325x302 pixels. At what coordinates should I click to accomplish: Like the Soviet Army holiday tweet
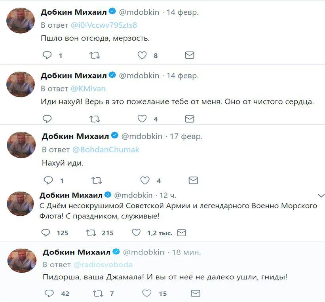click(136, 233)
